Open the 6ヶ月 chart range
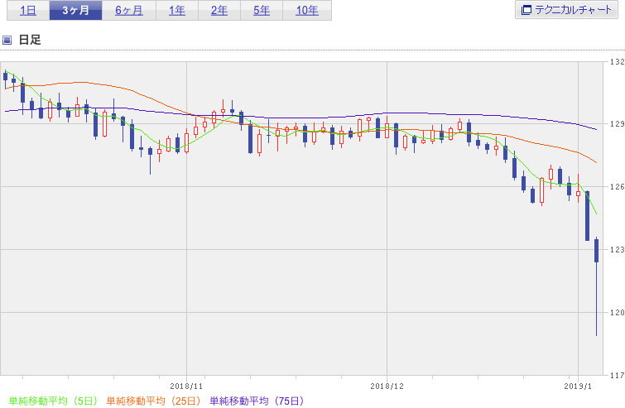 (x=129, y=11)
